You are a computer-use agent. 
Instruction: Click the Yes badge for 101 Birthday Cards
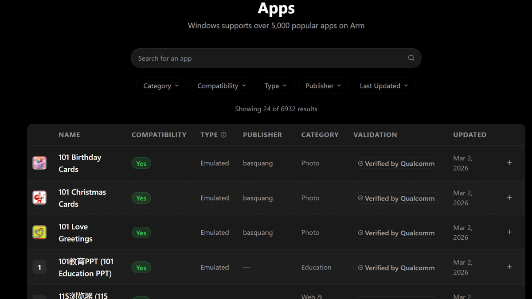[x=141, y=163]
